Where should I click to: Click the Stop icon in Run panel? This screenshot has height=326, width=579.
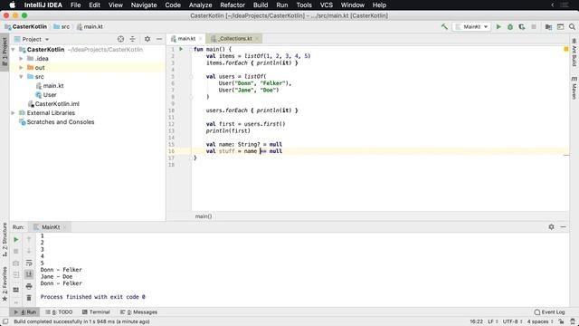click(16, 252)
